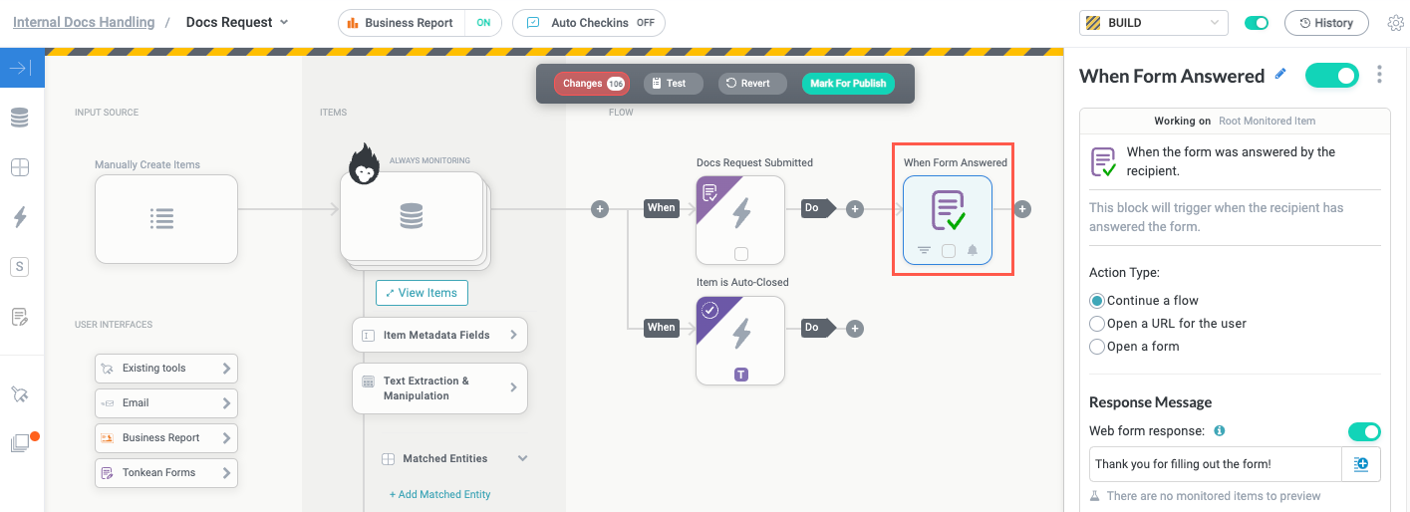Open the three-dot menu in the side panel

[x=1379, y=75]
